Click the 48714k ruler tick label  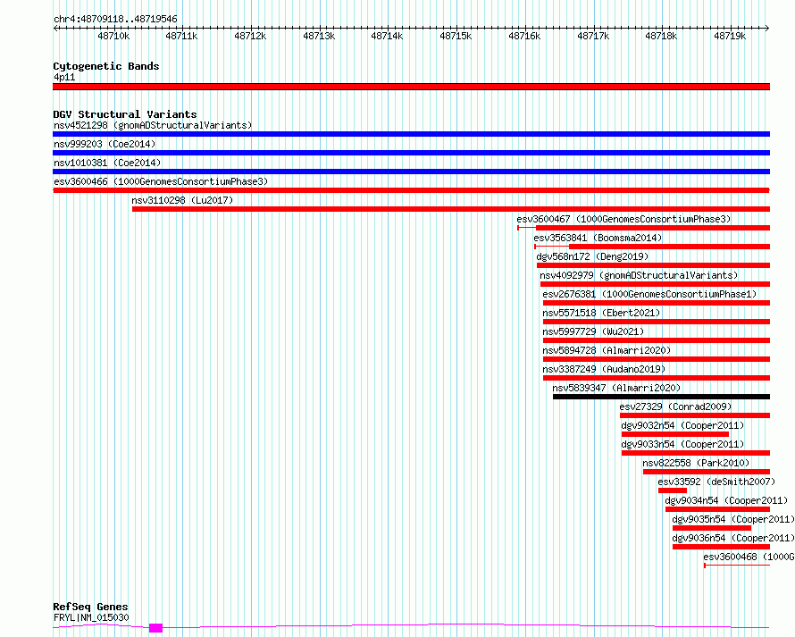point(387,36)
